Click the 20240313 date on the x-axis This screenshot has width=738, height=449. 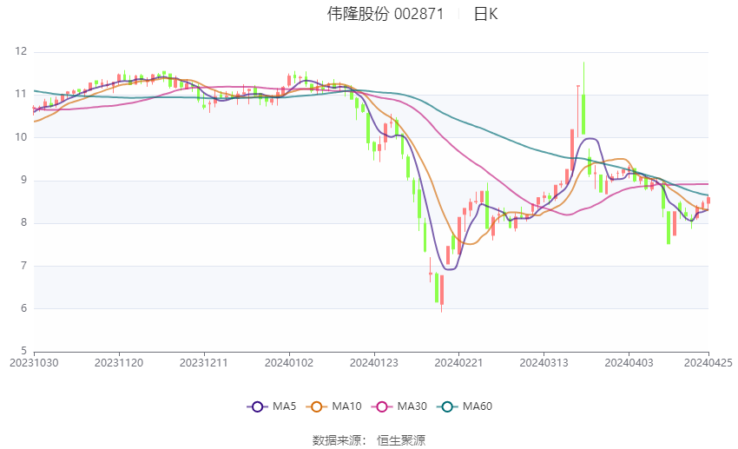[544, 361]
